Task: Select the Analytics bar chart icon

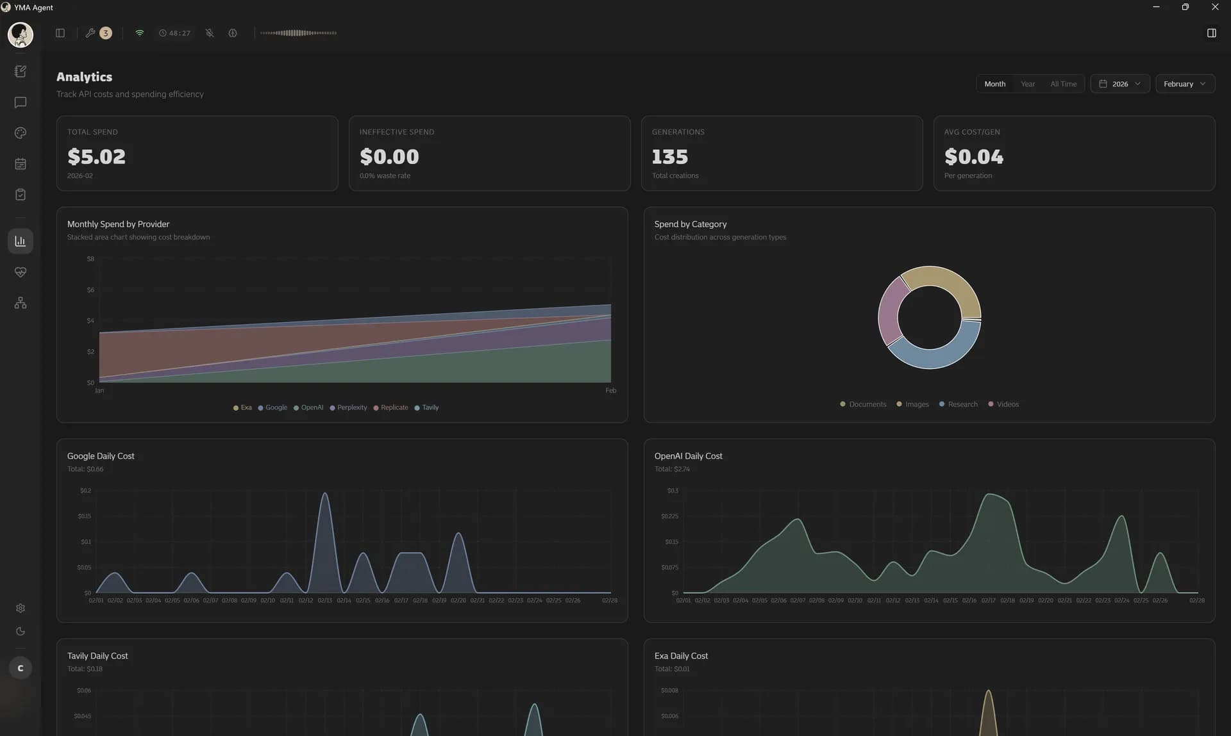Action: click(x=21, y=241)
